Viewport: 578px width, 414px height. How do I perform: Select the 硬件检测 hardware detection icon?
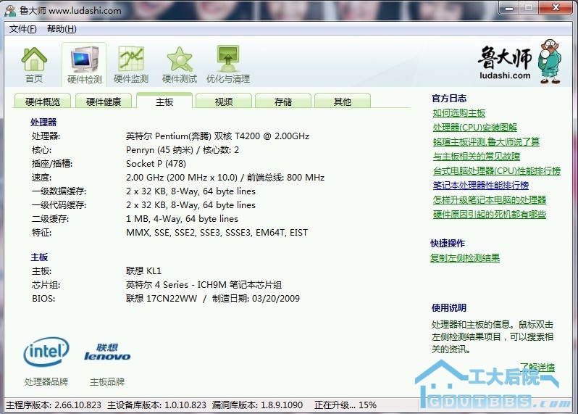pyautogui.click(x=84, y=65)
